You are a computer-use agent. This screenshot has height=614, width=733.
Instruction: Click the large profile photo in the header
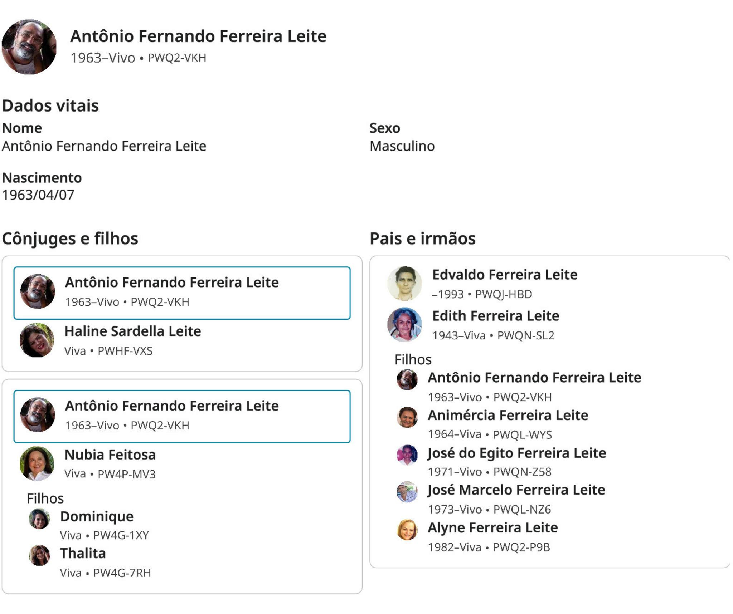(x=29, y=47)
